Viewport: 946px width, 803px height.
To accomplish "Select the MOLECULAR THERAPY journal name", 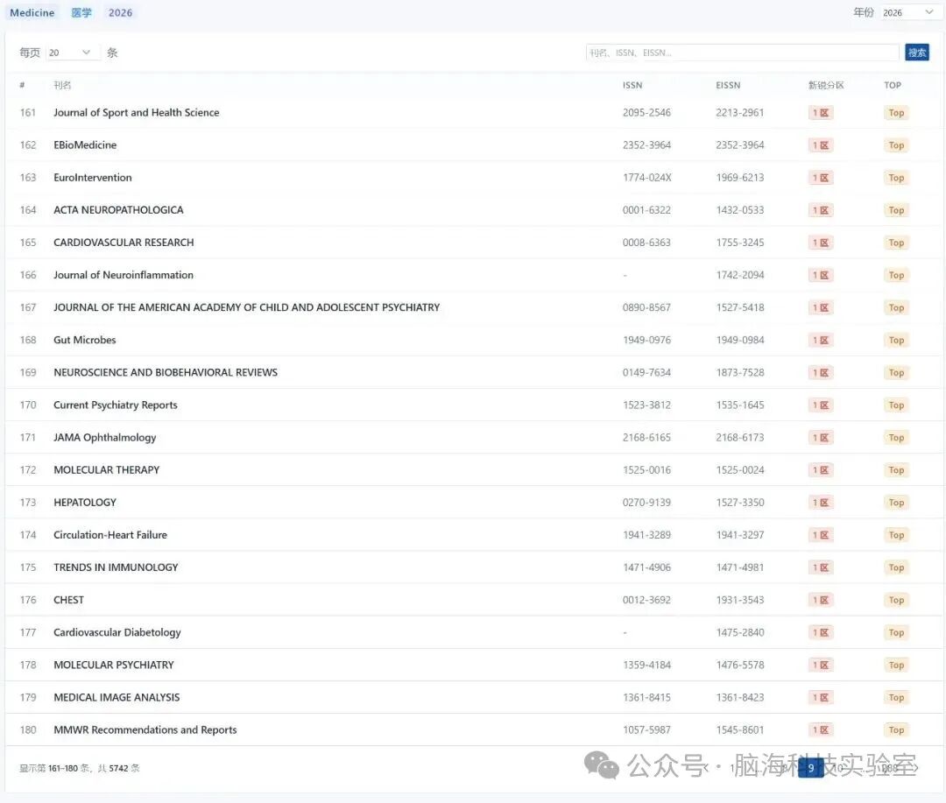I will tap(106, 470).
